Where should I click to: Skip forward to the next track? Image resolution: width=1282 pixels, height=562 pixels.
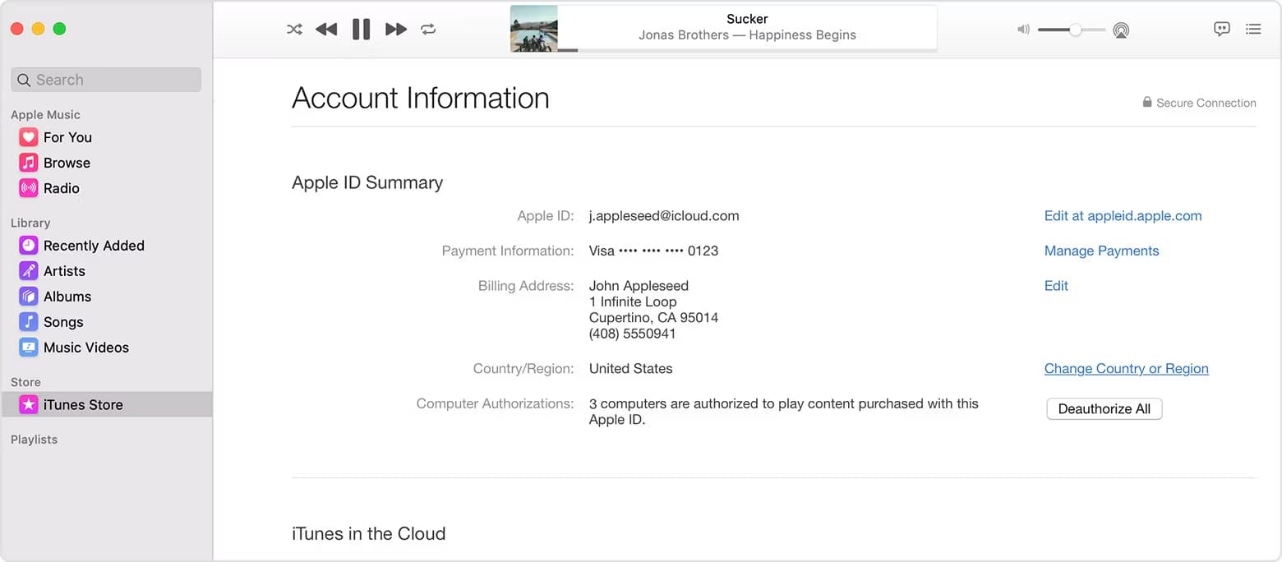[x=396, y=30]
